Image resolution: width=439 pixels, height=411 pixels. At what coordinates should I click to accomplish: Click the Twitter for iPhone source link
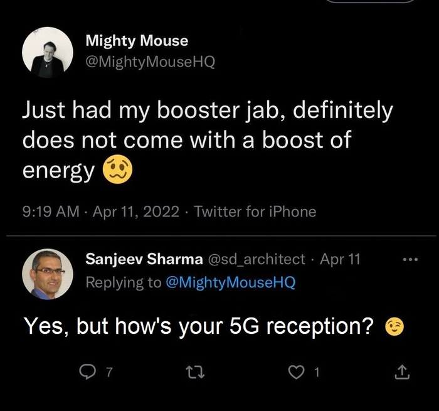255,212
